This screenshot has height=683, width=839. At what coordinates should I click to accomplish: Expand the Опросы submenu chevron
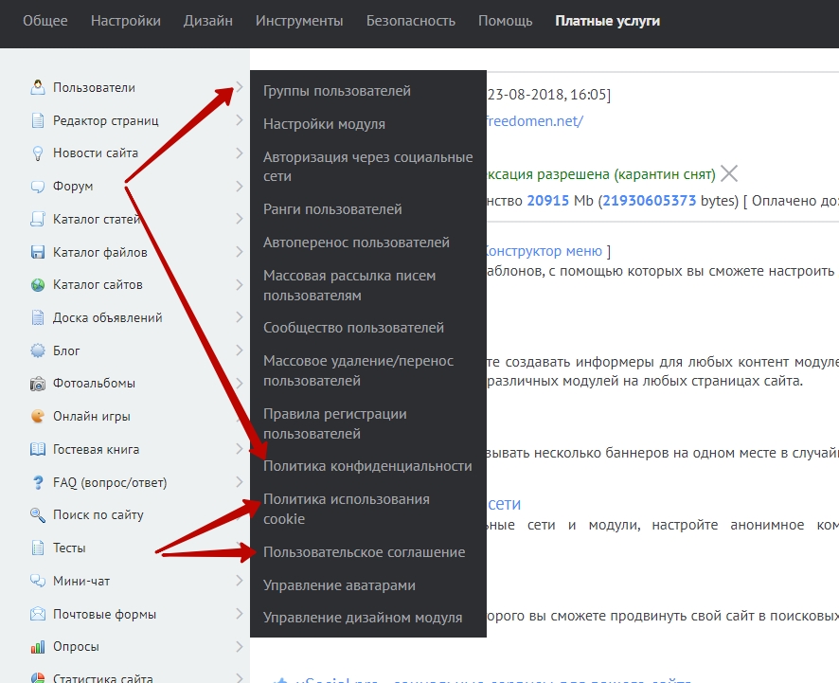click(x=239, y=647)
